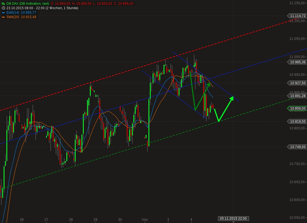This screenshot has width=307, height=223.
Task: Click the date 29 on time axis
Action: point(95,219)
